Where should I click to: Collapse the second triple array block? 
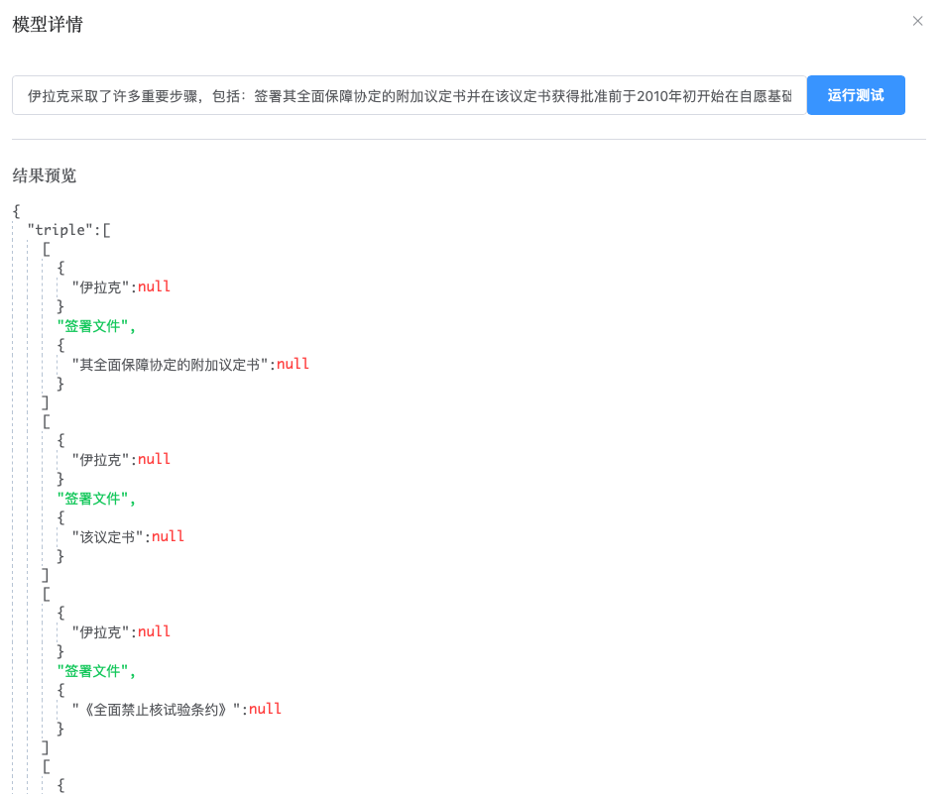coord(46,420)
